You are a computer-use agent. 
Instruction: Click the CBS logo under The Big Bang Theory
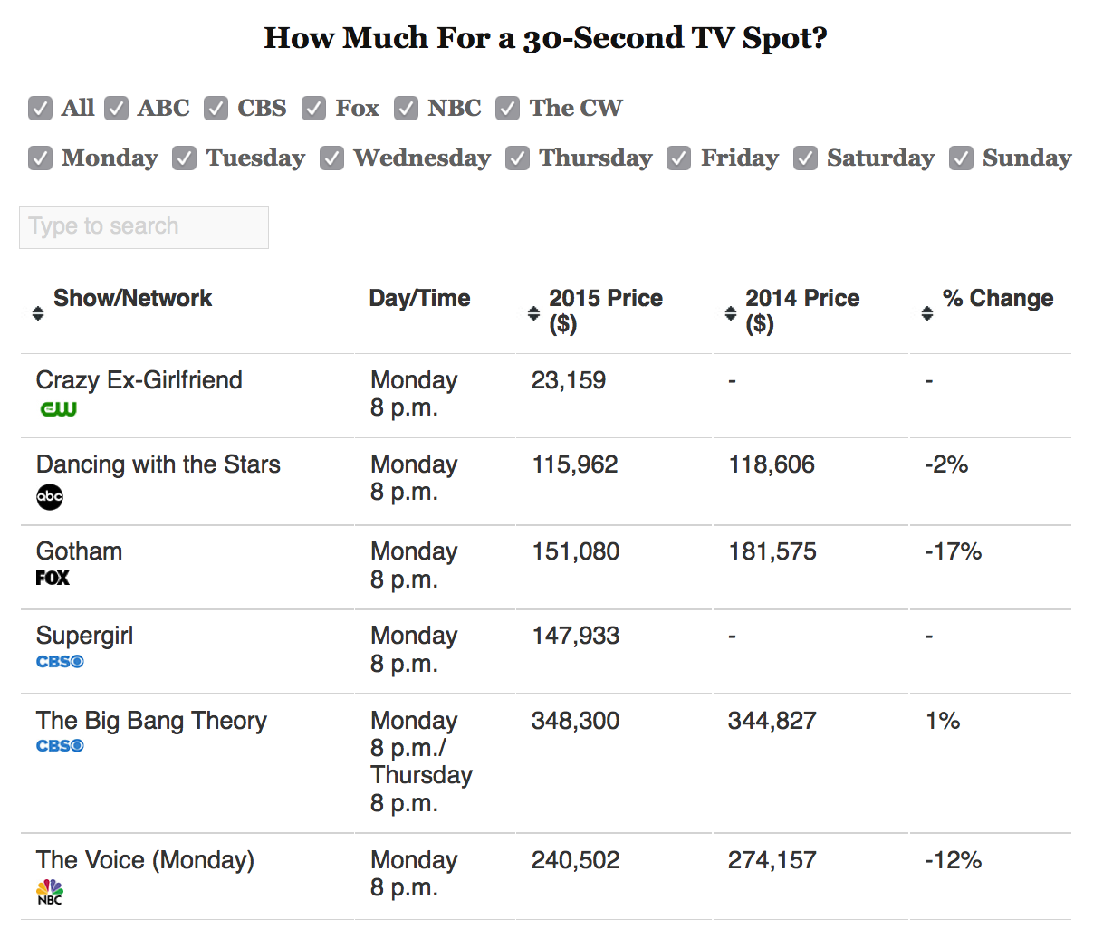click(x=60, y=746)
